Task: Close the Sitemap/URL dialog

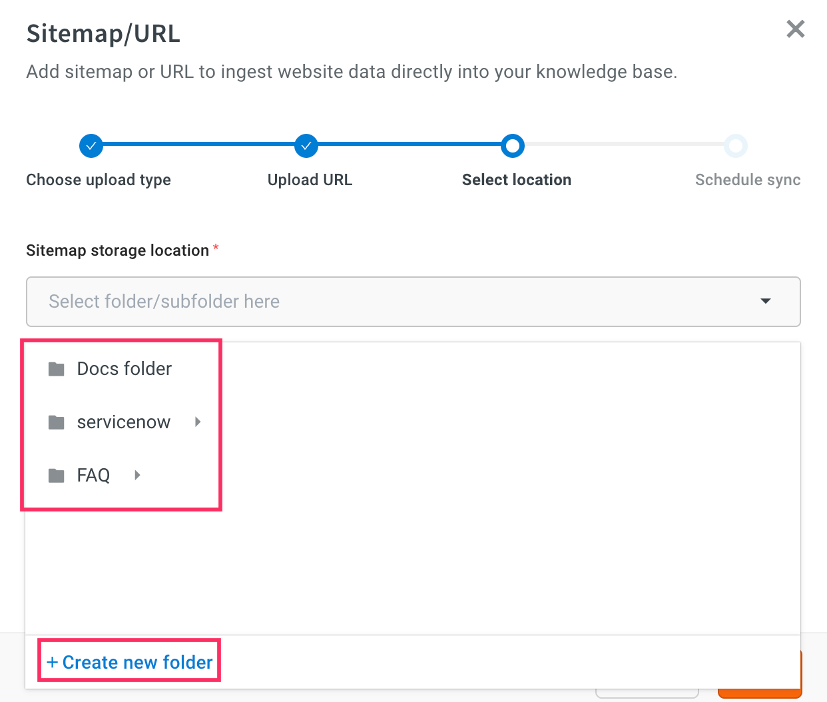Action: tap(795, 29)
